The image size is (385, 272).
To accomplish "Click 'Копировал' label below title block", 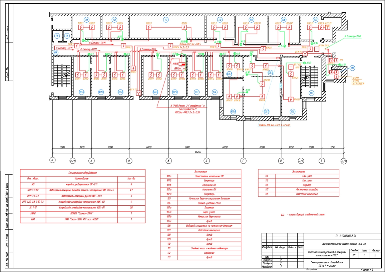I will [312, 270].
